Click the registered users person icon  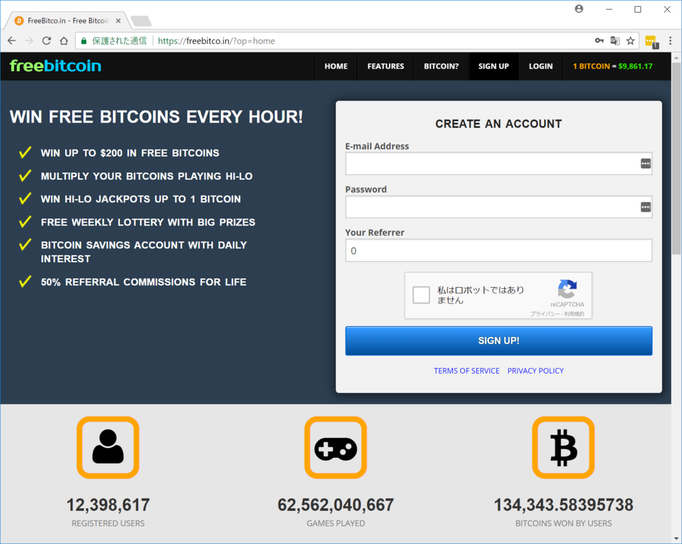tap(108, 447)
